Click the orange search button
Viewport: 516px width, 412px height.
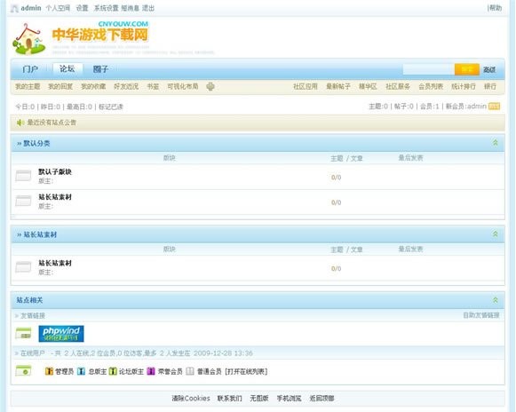point(467,69)
